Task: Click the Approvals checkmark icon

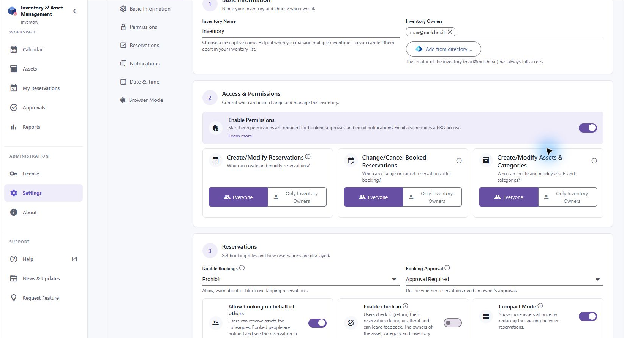Action: [x=14, y=107]
